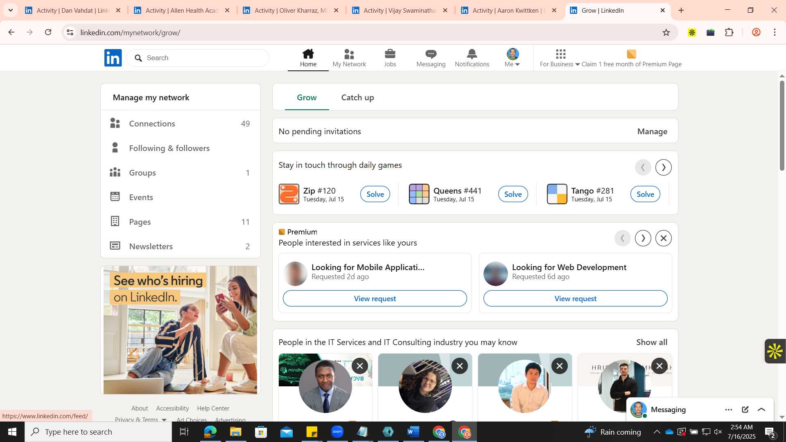Open Groups in network sidebar
Screen dimensions: 786x442
point(180,172)
